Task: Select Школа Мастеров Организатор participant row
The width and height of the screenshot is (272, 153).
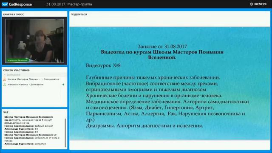Action: point(34,79)
